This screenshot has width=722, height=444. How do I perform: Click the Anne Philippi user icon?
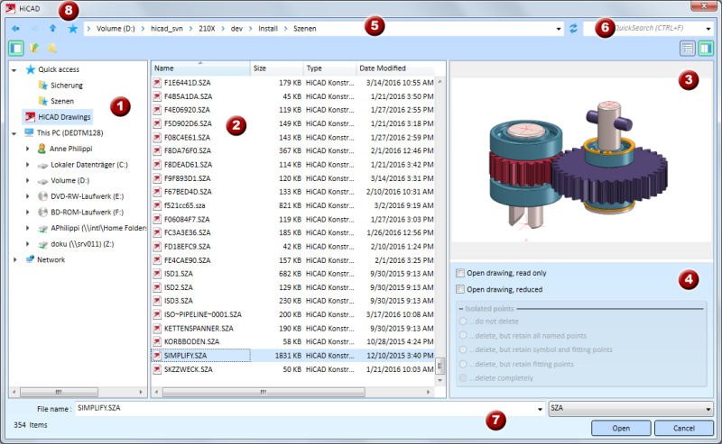[42, 149]
